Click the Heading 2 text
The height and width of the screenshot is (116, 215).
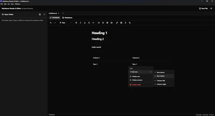98,39
